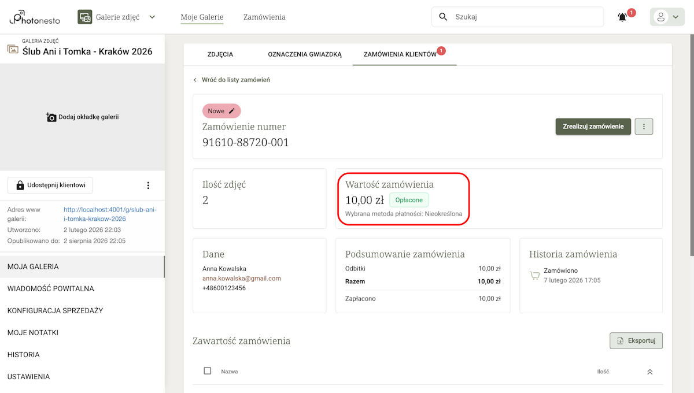
Task: Click the galleries grid icon in top bar
Action: click(84, 16)
